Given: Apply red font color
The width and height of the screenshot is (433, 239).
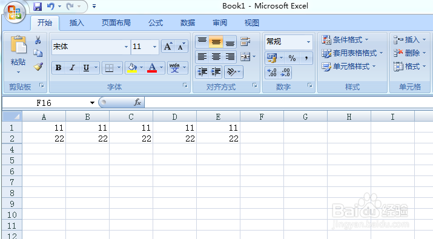Looking at the screenshot, I should (x=152, y=68).
